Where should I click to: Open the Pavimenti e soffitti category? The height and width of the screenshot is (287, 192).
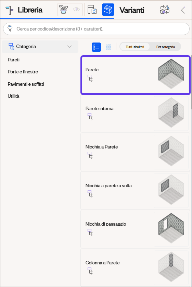click(26, 84)
